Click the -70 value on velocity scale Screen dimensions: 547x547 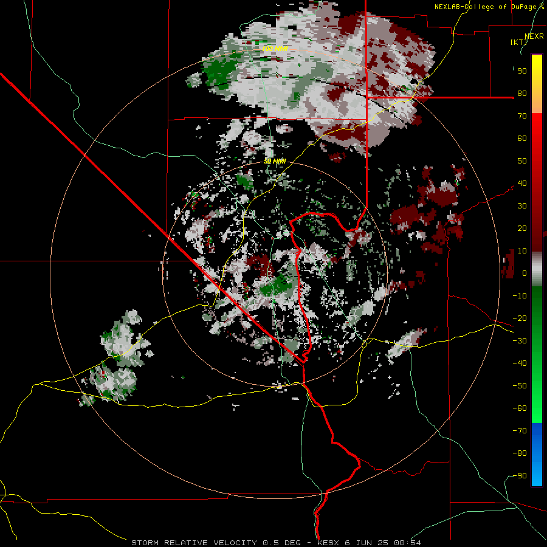(520, 431)
